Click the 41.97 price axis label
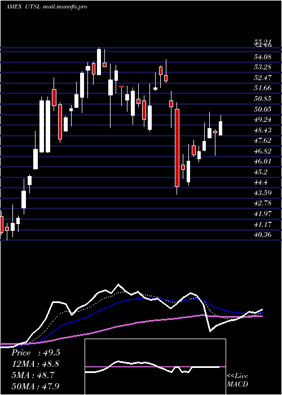This screenshot has width=282, height=395. click(x=263, y=214)
